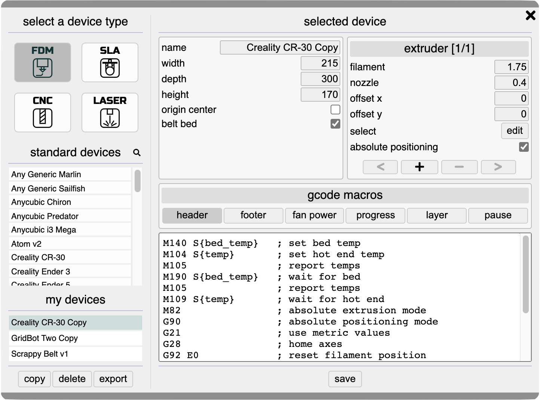Go to previous extruder with the < arrow
540x400 pixels.
pyautogui.click(x=380, y=167)
